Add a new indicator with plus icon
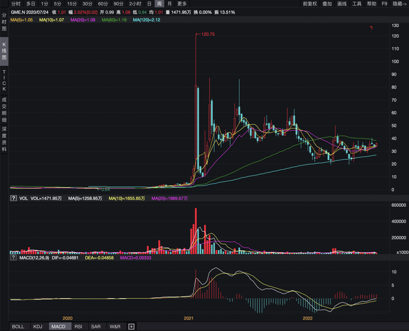409x331 pixels. coord(131,326)
